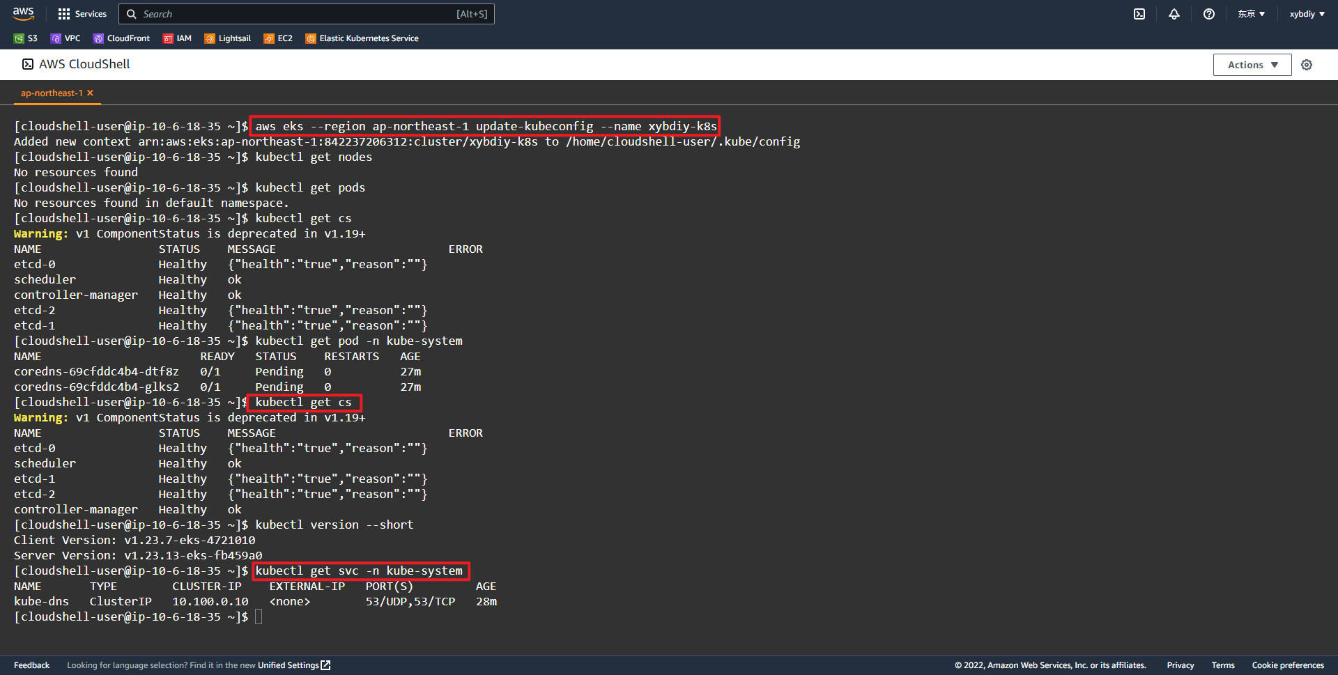This screenshot has width=1338, height=675.
Task: Click the 'Server Version: v1.23.13-eks-fb459a0' line
Action: tap(138, 555)
